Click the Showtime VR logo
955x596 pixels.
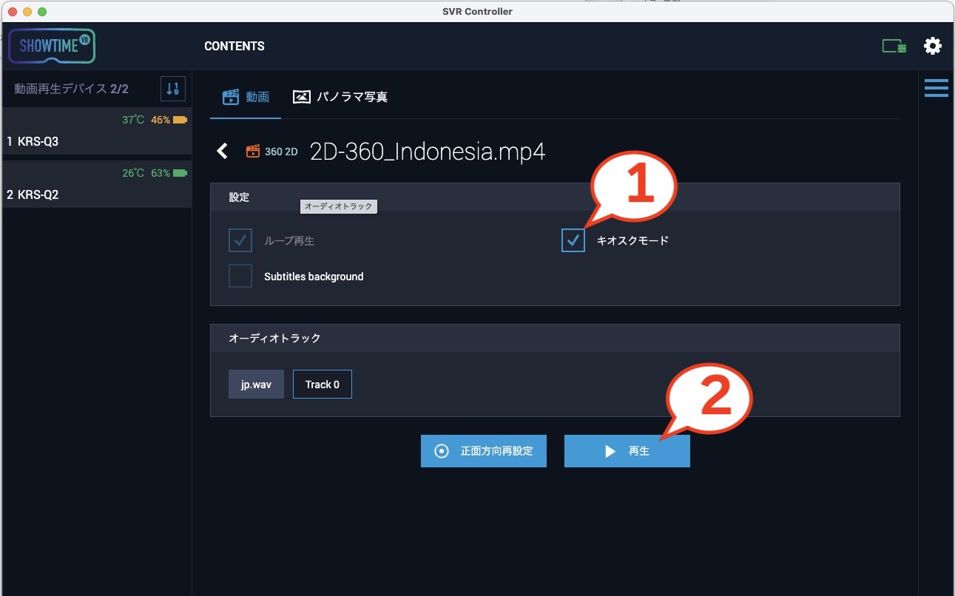[52, 47]
